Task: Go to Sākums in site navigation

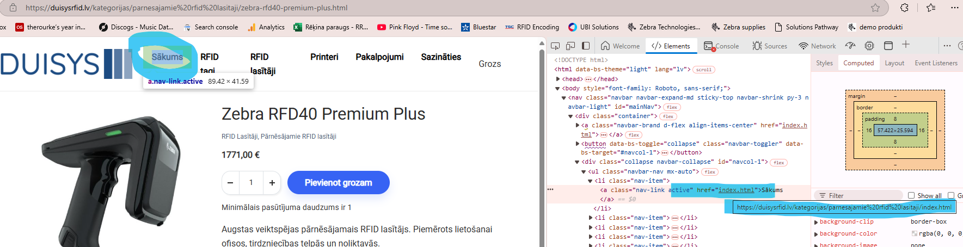Action: 167,57
